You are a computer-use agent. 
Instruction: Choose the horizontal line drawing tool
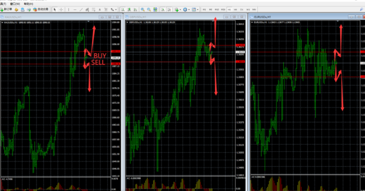coord(75,9)
